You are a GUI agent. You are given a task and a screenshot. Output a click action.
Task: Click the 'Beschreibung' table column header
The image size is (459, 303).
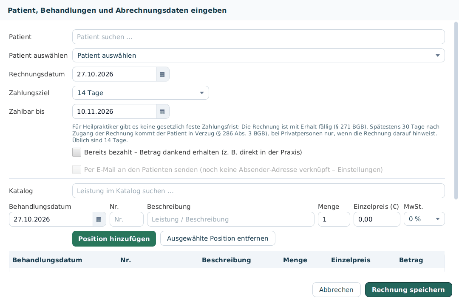point(226,260)
